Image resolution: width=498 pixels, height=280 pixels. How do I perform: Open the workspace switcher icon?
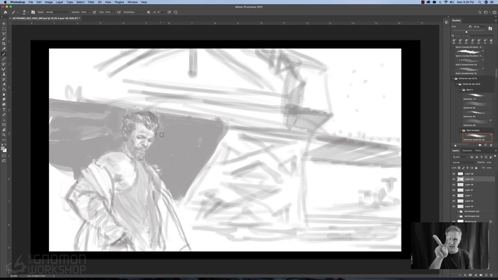point(486,12)
